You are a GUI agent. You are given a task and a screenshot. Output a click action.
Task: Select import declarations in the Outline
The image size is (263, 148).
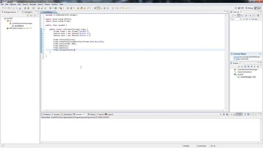pyautogui.click(x=245, y=72)
